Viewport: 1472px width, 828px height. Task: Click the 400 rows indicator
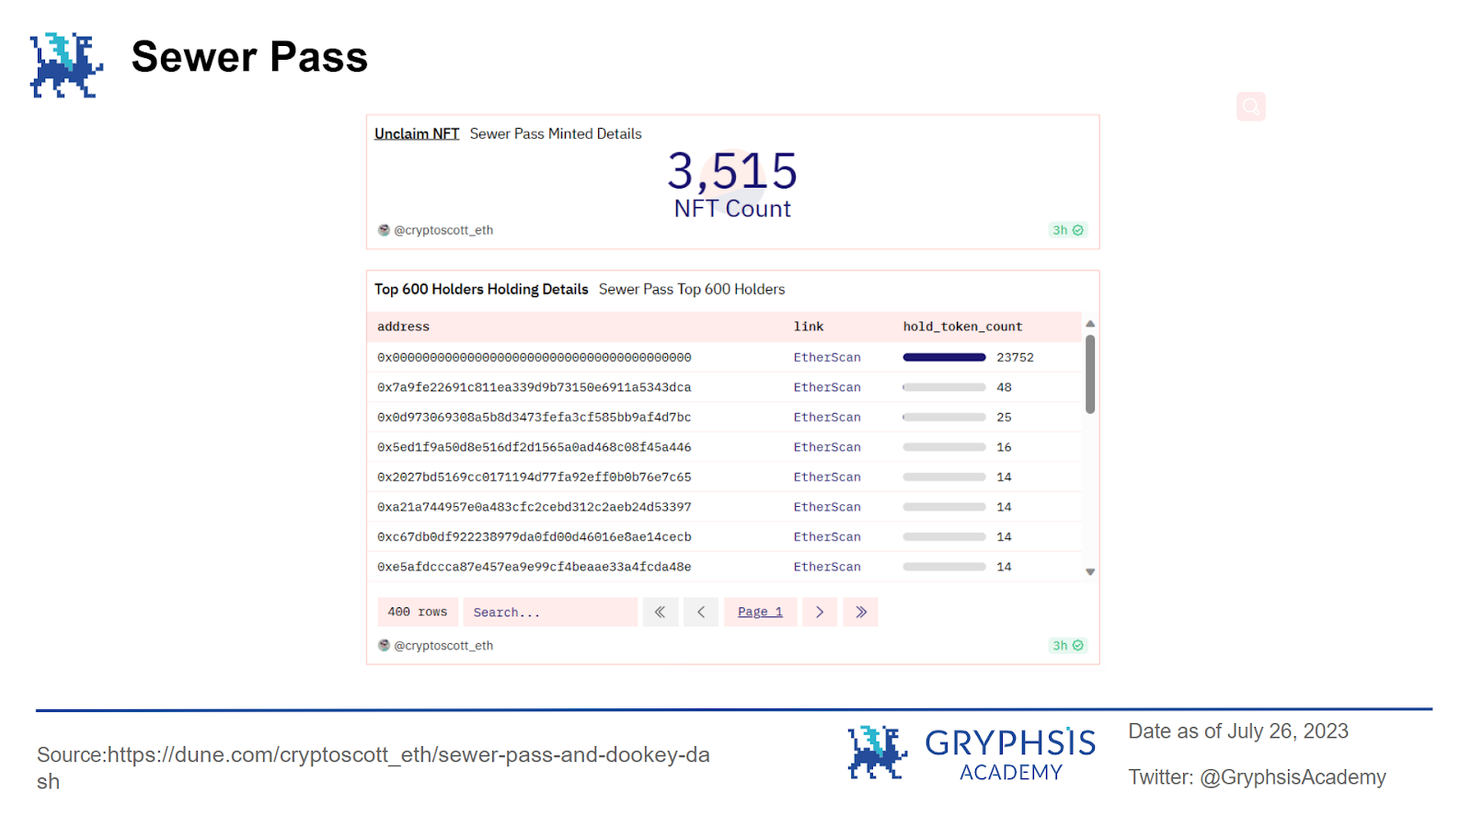[x=417, y=612]
